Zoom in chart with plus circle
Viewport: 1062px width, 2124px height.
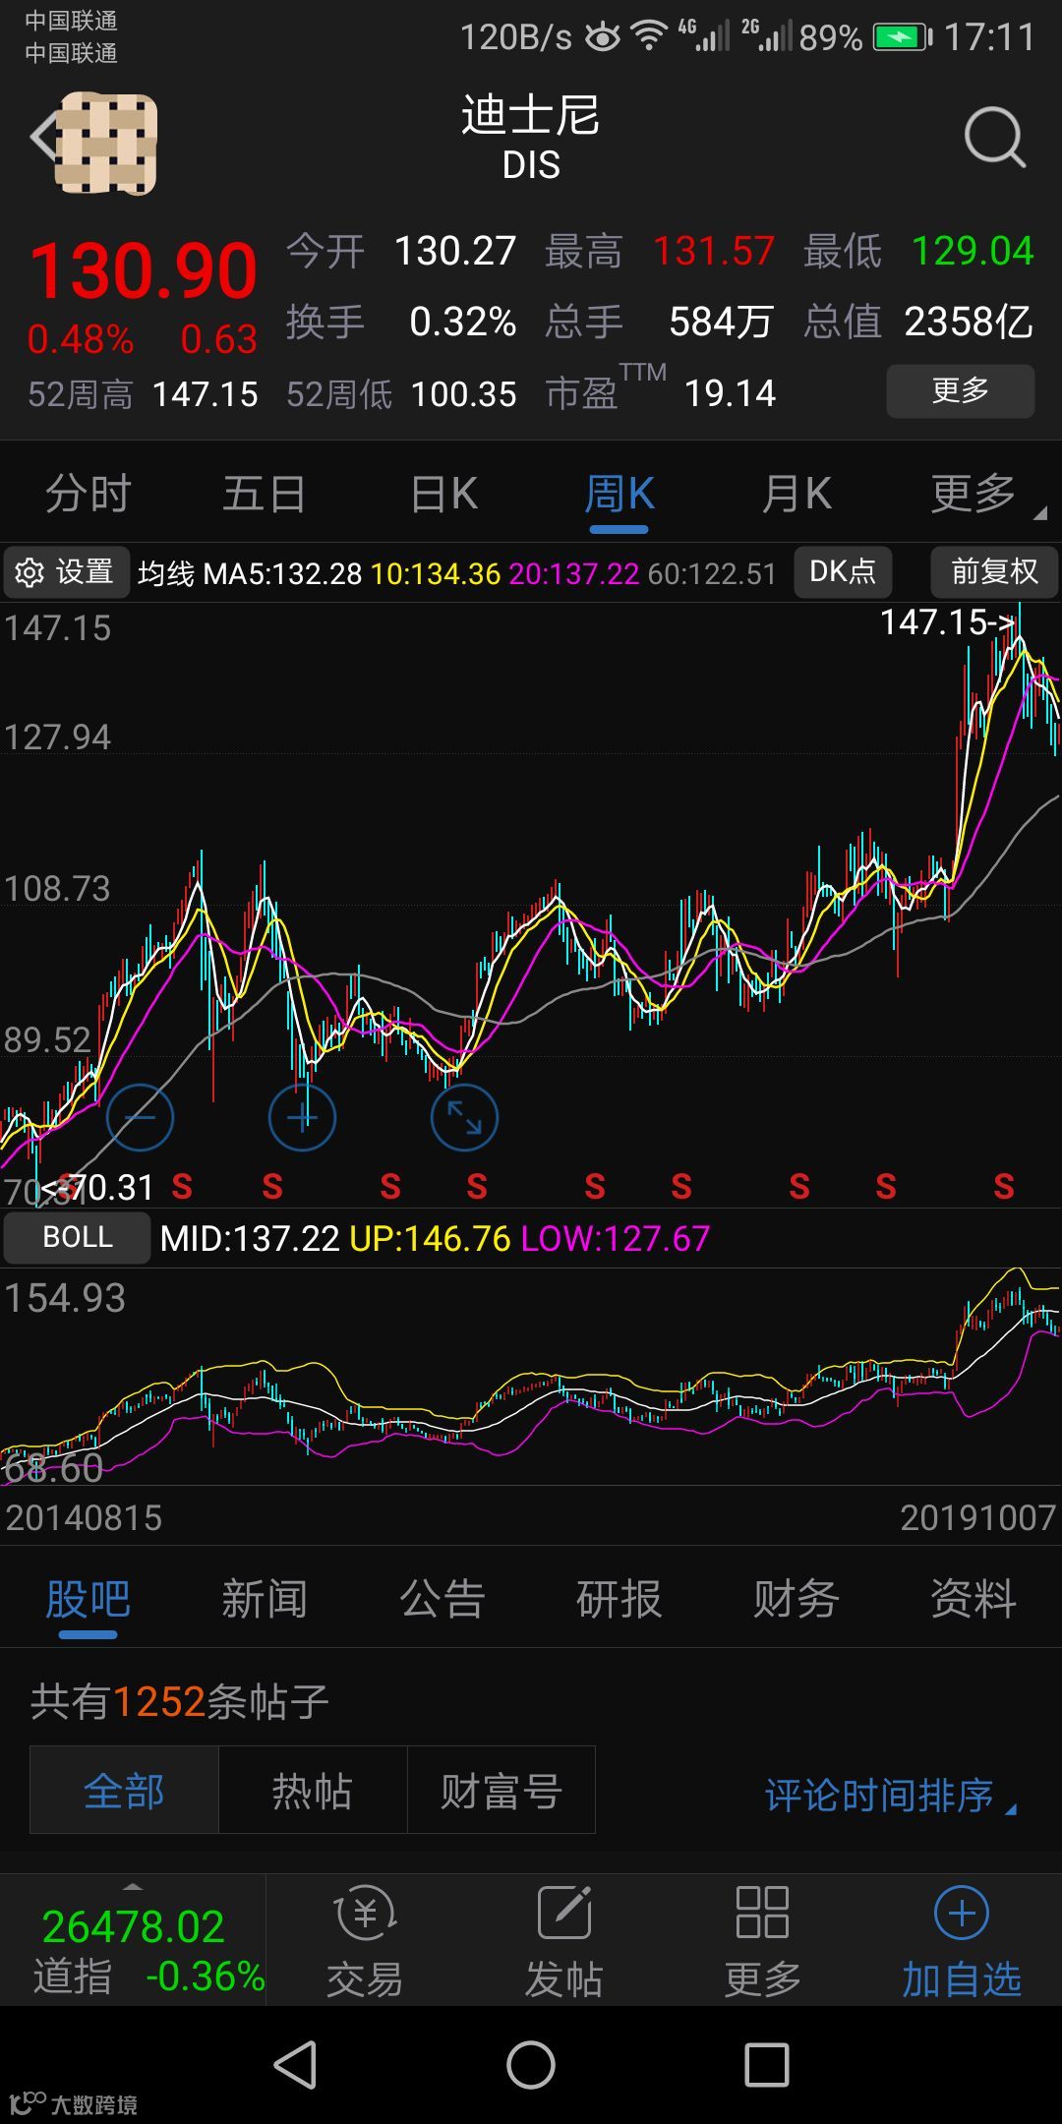302,1117
